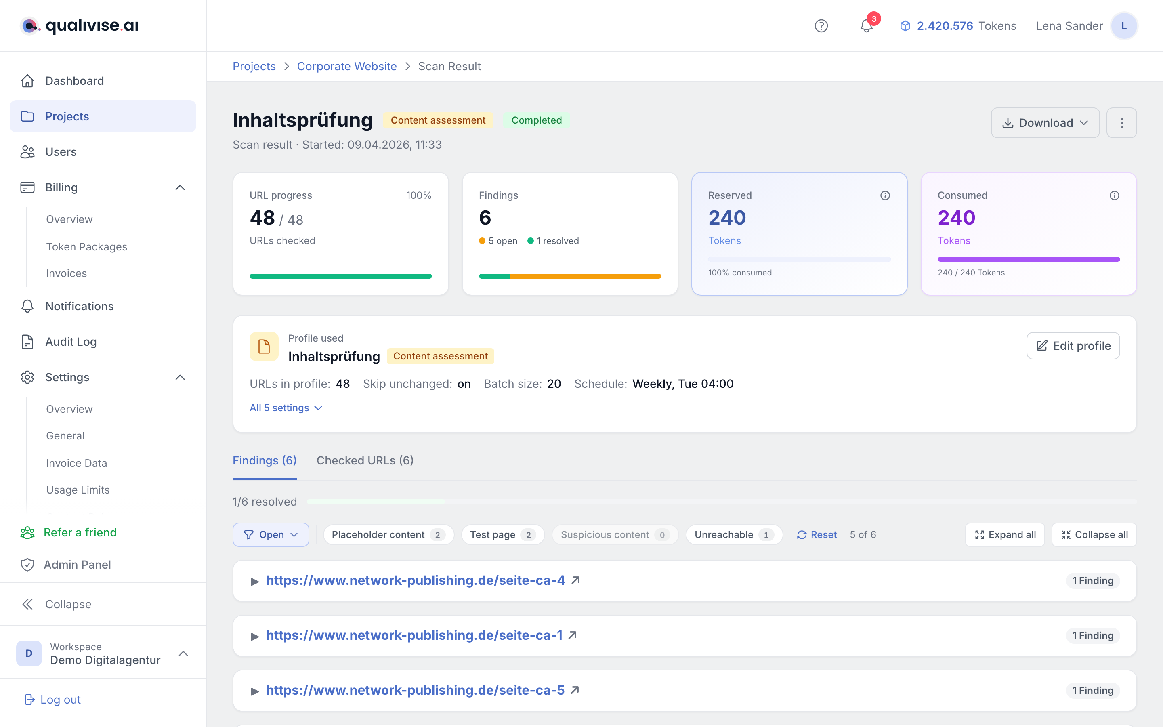Open the three-dot more options menu
Viewport: 1163px width, 727px height.
coord(1121,123)
